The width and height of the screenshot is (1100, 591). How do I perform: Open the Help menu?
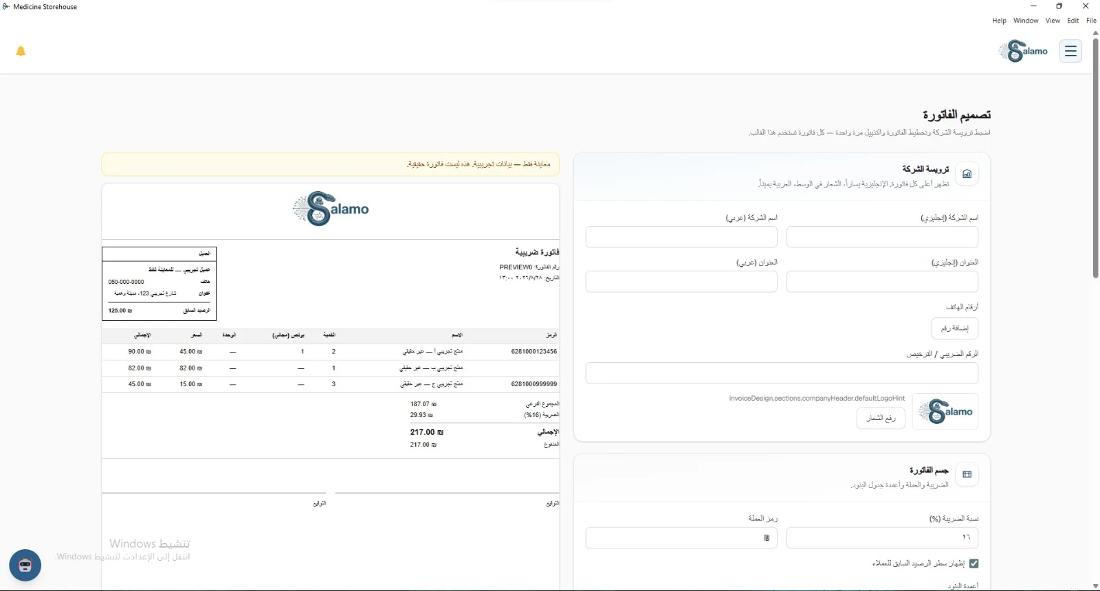click(x=999, y=21)
